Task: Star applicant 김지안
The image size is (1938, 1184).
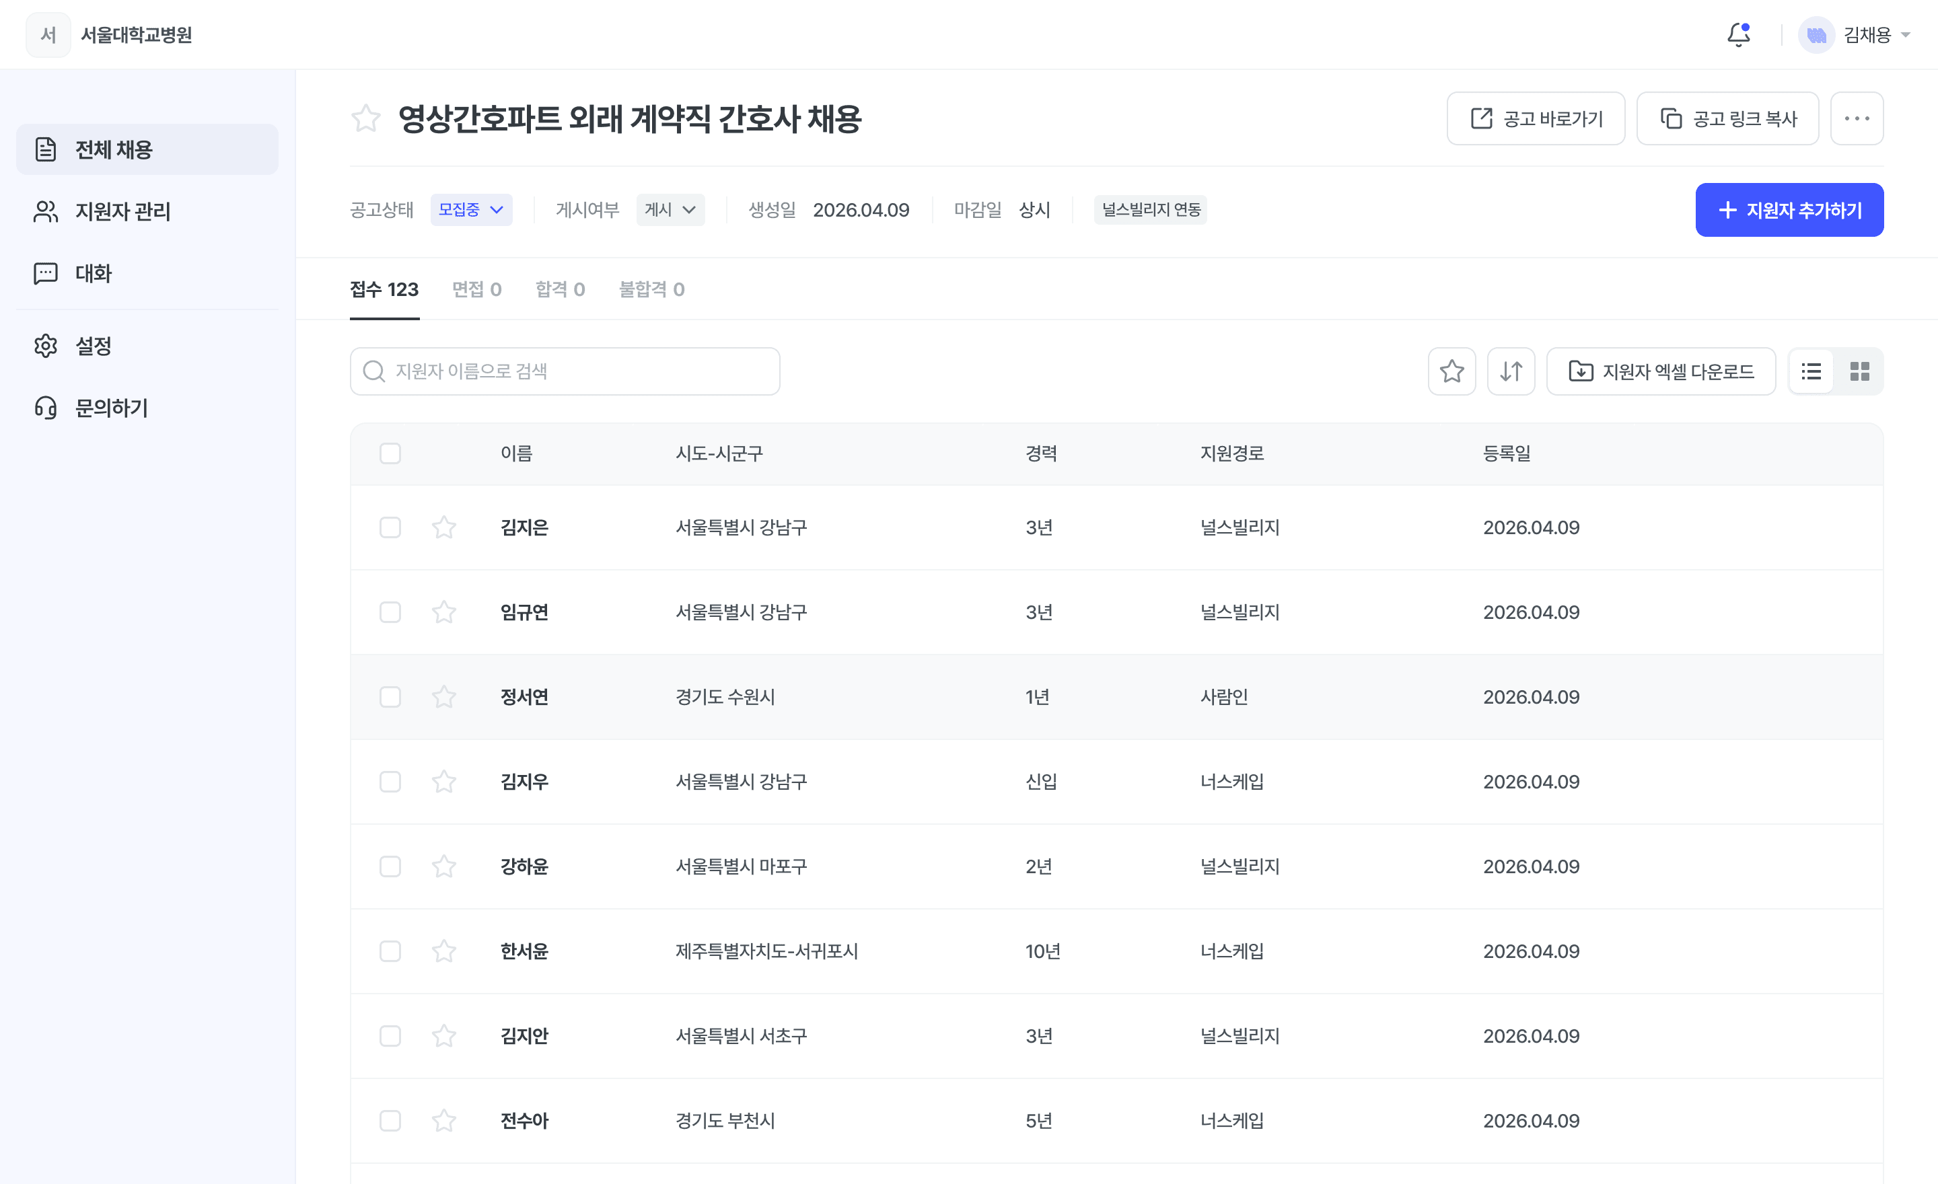Action: pos(444,1035)
